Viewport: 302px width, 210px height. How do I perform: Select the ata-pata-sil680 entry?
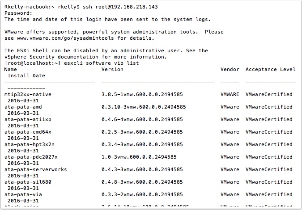(x=28, y=182)
